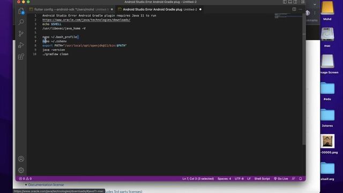Viewport: 343px width, 193px height.
Task: Toggle bottom panel layout icon
Action: pos(290,2)
